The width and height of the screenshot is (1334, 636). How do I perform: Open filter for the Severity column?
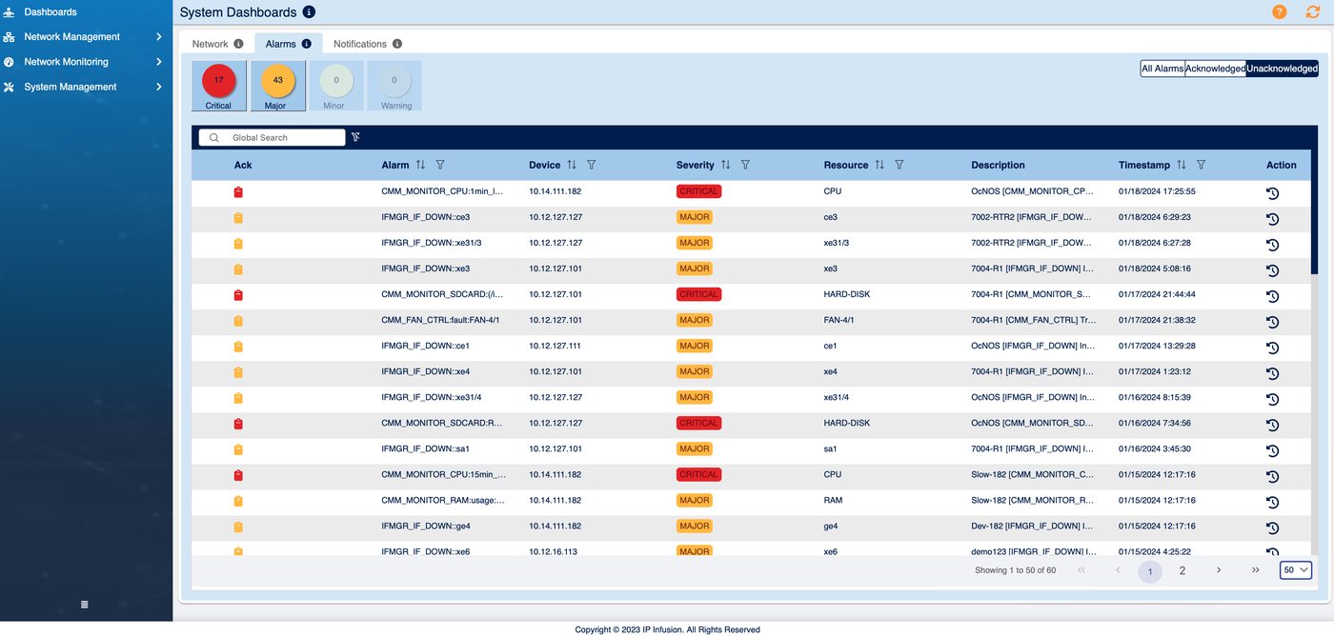point(745,165)
